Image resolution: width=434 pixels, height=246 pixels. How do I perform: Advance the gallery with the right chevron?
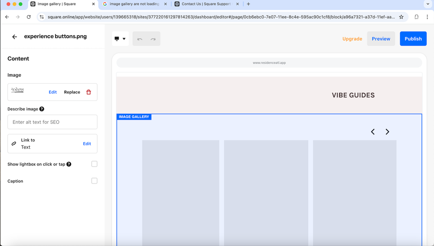[x=387, y=132]
